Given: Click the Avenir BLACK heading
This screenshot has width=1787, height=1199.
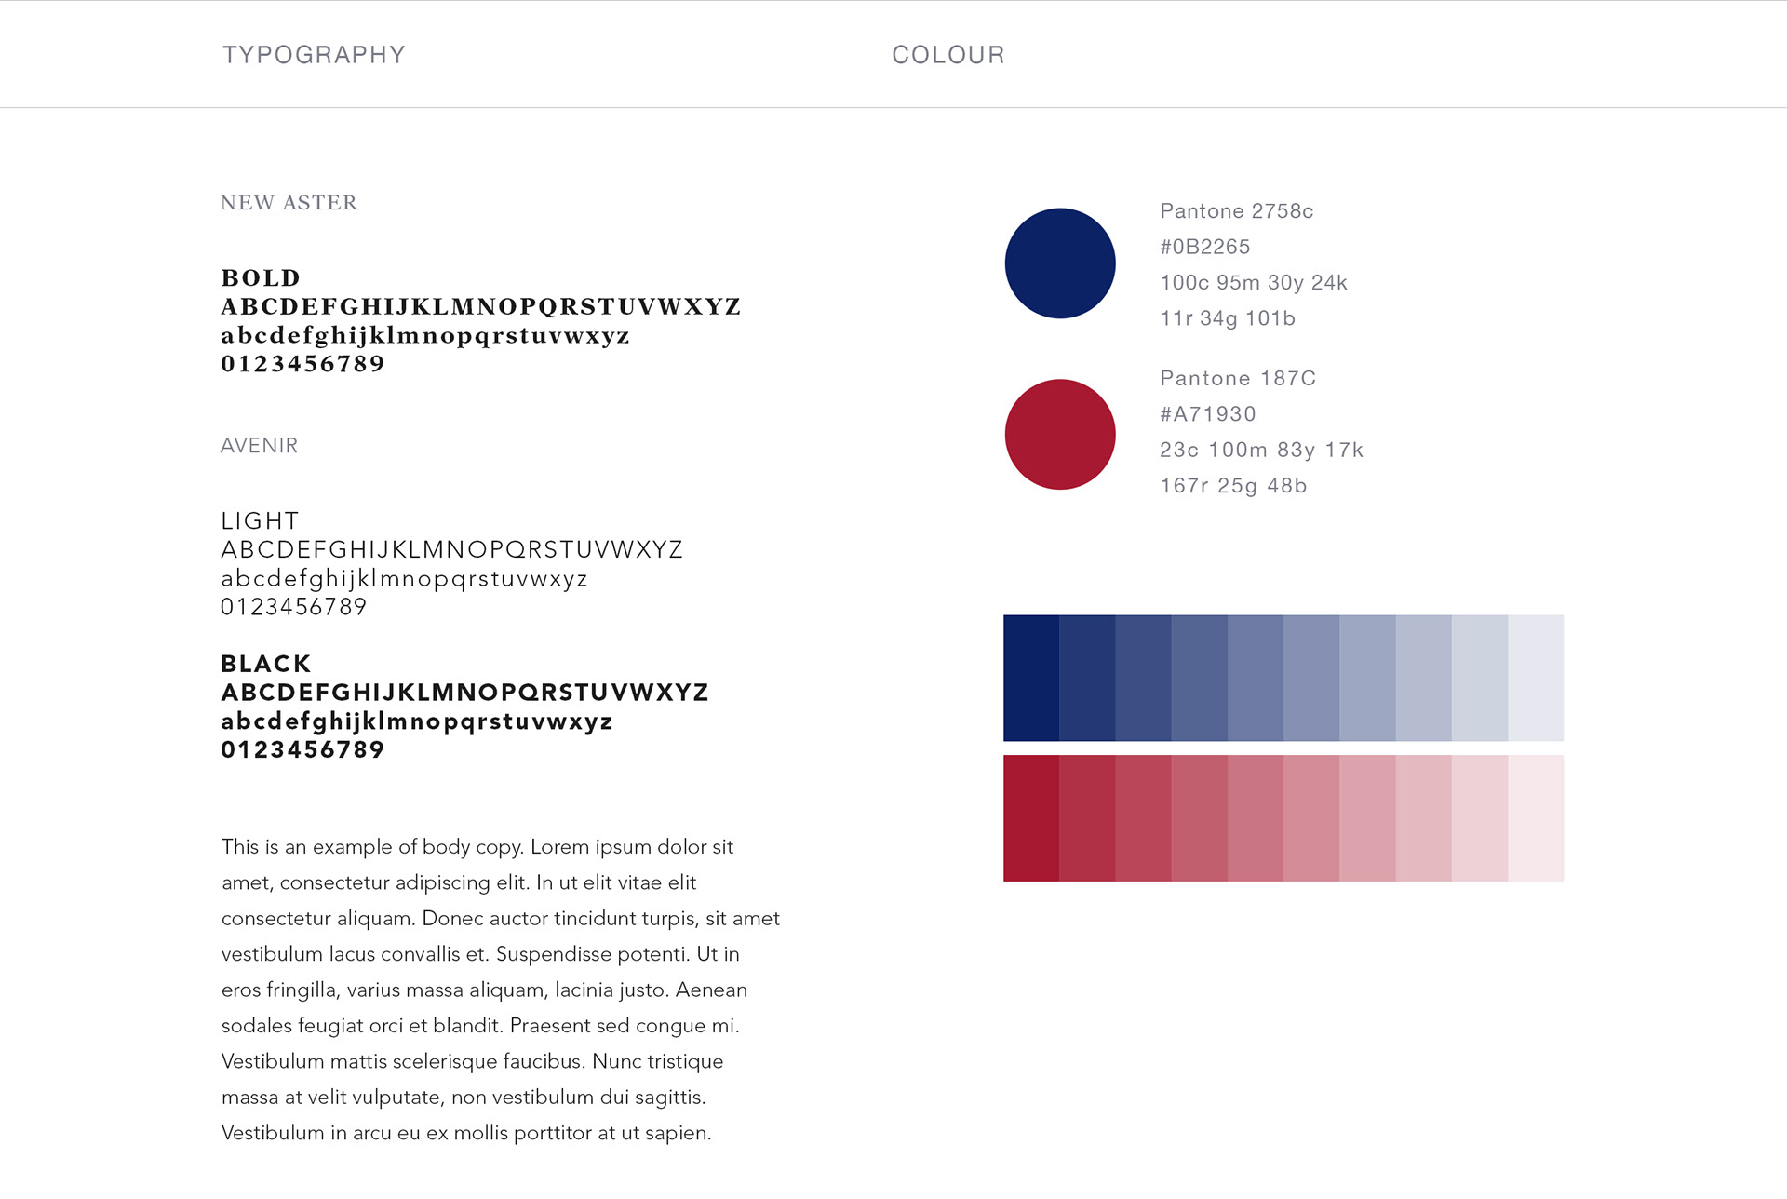Looking at the screenshot, I should [x=266, y=664].
